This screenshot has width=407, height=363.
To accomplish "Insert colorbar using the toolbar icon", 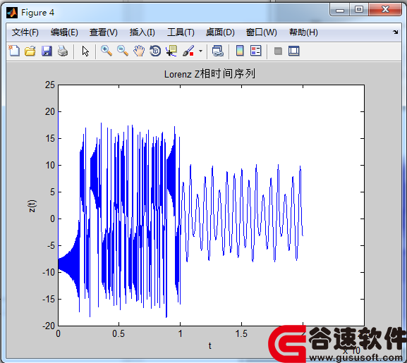I will (240, 51).
